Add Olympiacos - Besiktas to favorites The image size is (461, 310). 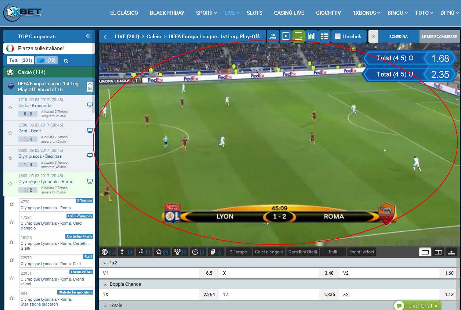pyautogui.click(x=10, y=158)
